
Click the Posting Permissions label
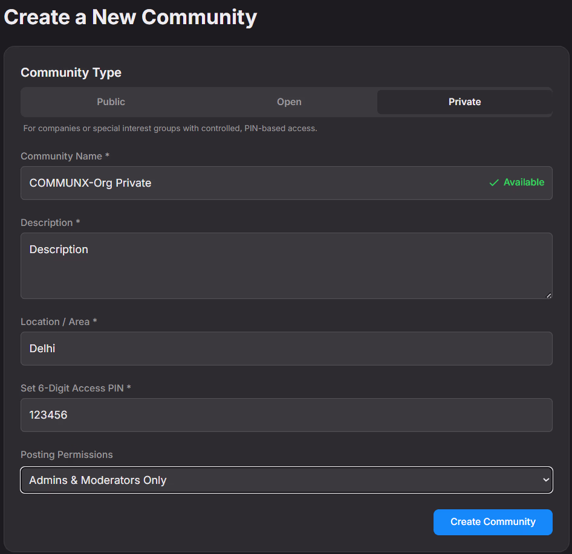(x=67, y=454)
